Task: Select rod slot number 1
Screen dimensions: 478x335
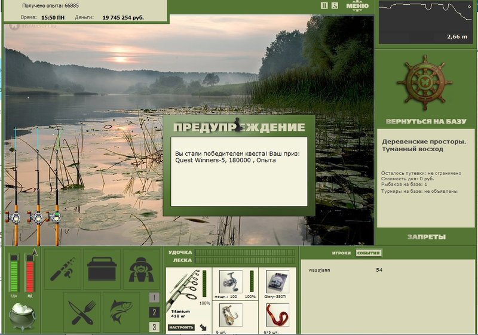Action: tap(154, 297)
